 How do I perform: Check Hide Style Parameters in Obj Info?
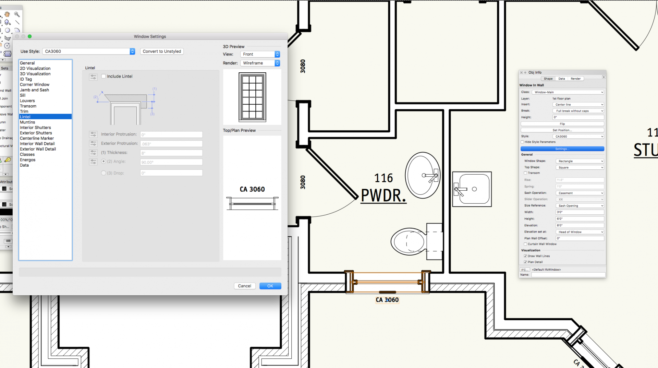522,142
